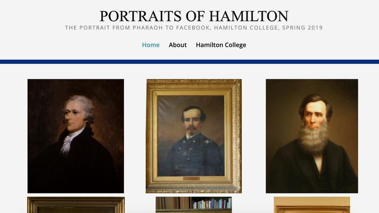Open the About page link
379x213 pixels.
click(x=178, y=45)
